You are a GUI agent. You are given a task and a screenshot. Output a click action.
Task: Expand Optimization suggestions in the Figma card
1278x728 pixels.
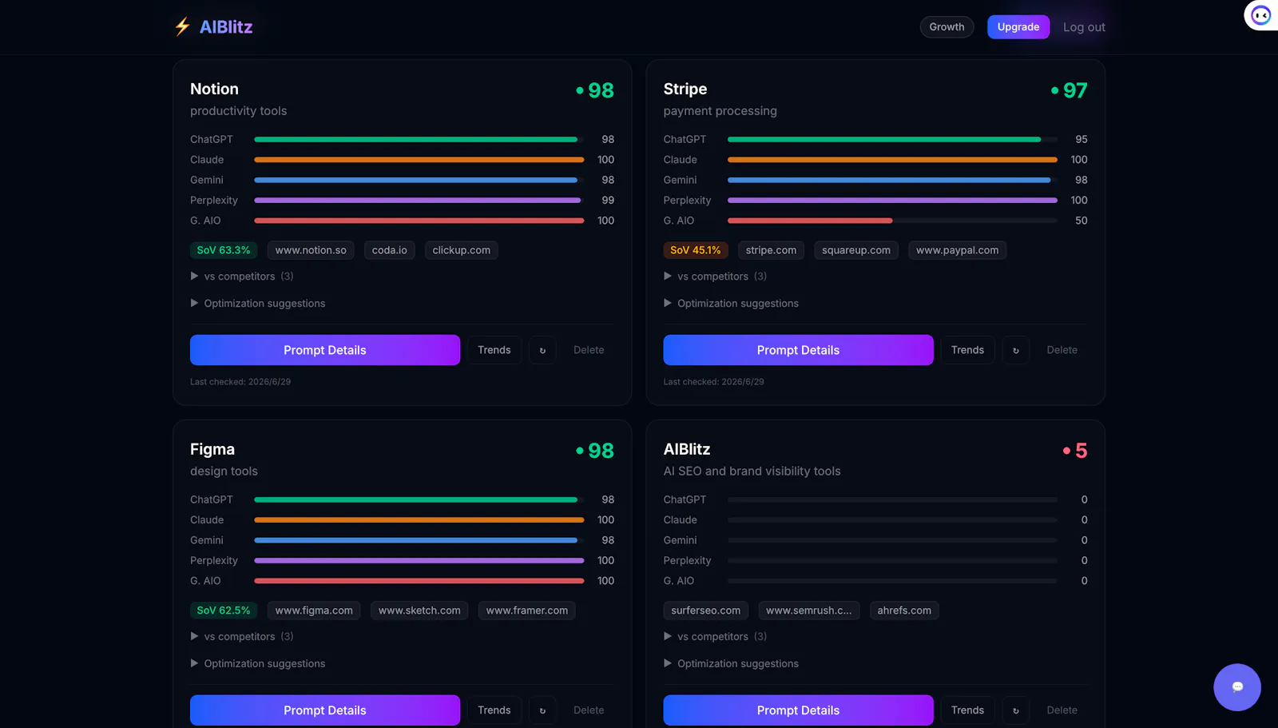tap(258, 664)
